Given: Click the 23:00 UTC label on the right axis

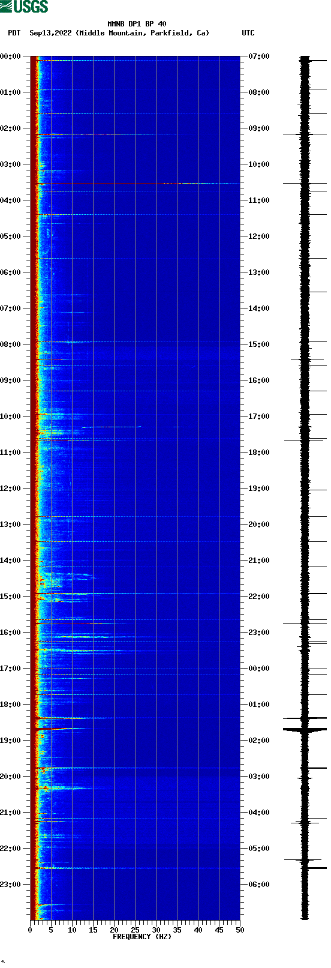Looking at the screenshot, I should [x=259, y=633].
